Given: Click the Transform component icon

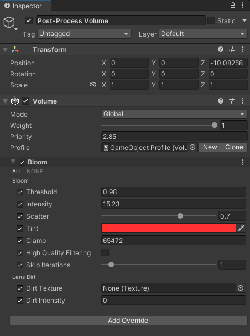Looking at the screenshot, I should (15, 49).
